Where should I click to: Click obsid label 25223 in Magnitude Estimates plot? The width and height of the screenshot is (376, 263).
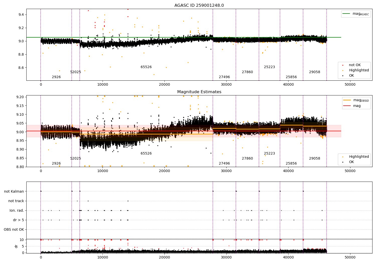click(x=269, y=154)
